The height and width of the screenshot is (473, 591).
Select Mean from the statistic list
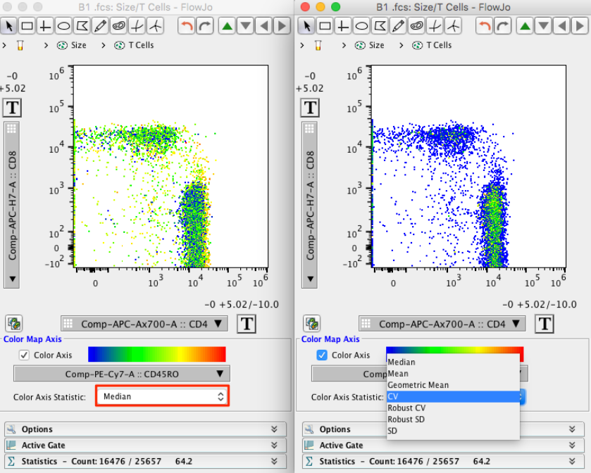pyautogui.click(x=454, y=374)
